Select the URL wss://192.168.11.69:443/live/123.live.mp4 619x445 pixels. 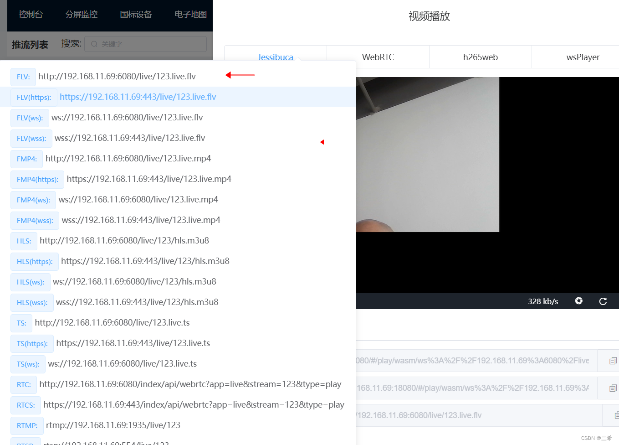pyautogui.click(x=141, y=220)
